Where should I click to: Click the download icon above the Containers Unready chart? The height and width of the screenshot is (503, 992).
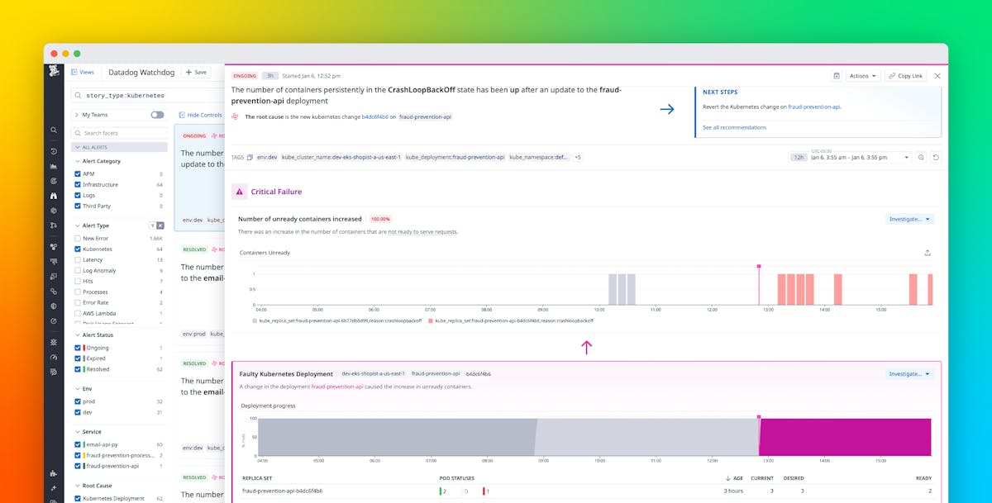pos(928,253)
